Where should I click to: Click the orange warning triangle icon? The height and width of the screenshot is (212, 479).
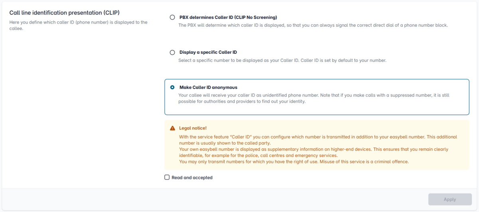172,128
